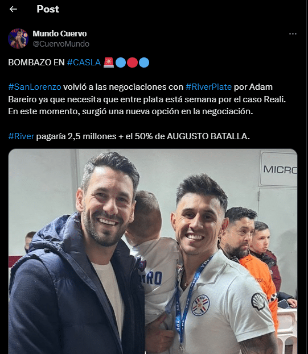Open the three-dot more options menu
308x354 pixels.
click(293, 34)
